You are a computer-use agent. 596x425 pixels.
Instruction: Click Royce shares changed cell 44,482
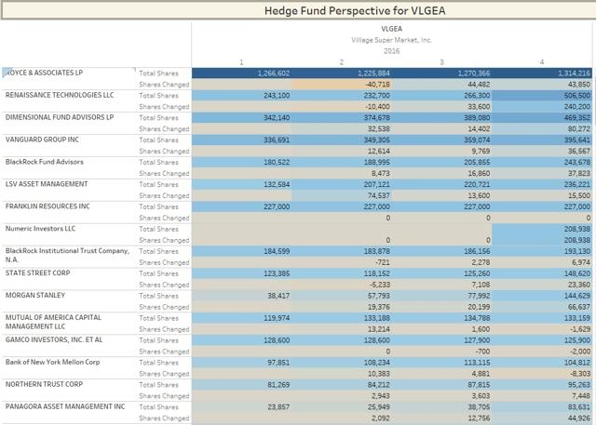(x=441, y=85)
